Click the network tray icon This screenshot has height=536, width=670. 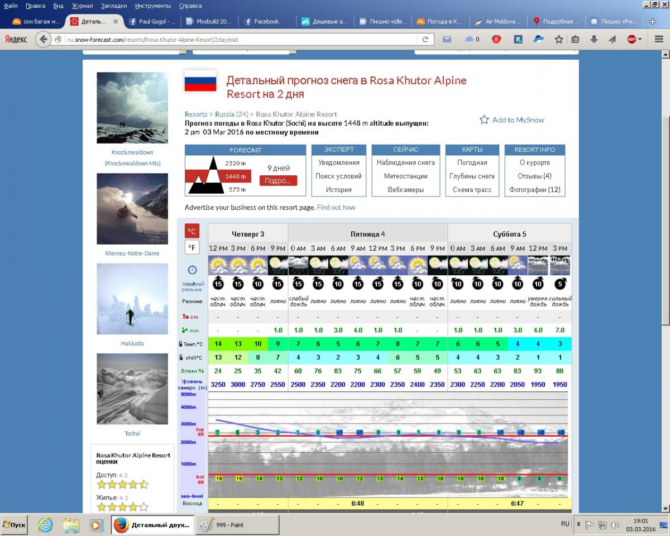tap(602, 525)
